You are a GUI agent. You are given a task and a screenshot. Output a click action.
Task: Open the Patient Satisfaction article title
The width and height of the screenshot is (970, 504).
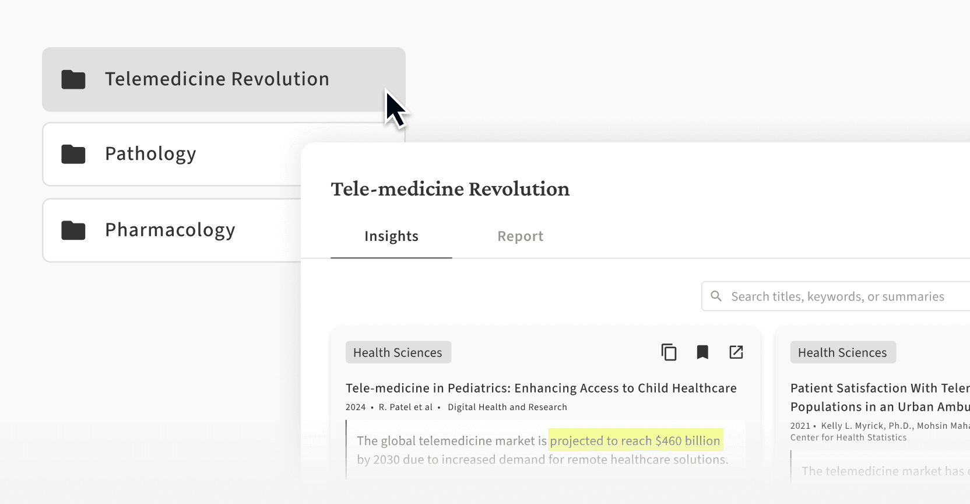pyautogui.click(x=880, y=397)
